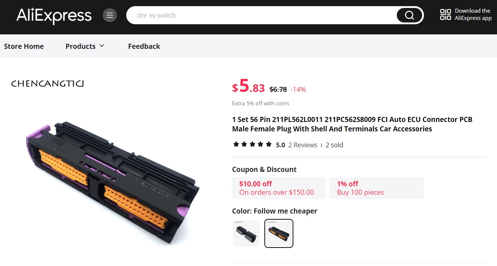Click the 5.0 rating score
Screen dimensions: 497x266
(x=280, y=145)
